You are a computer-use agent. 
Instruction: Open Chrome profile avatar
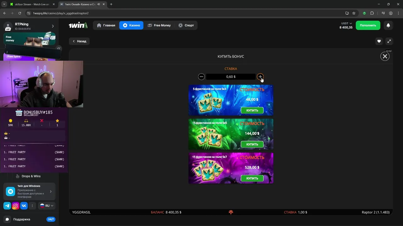(391, 13)
